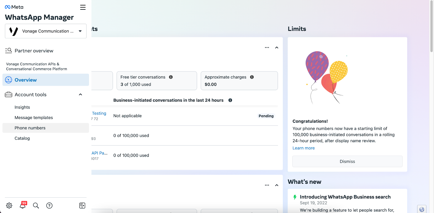The width and height of the screenshot is (434, 213).
Task: Click the API Pa... phone number link
Action: point(100,153)
